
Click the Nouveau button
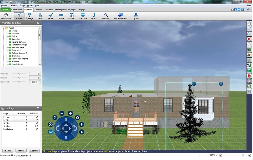pyautogui.click(x=8, y=151)
